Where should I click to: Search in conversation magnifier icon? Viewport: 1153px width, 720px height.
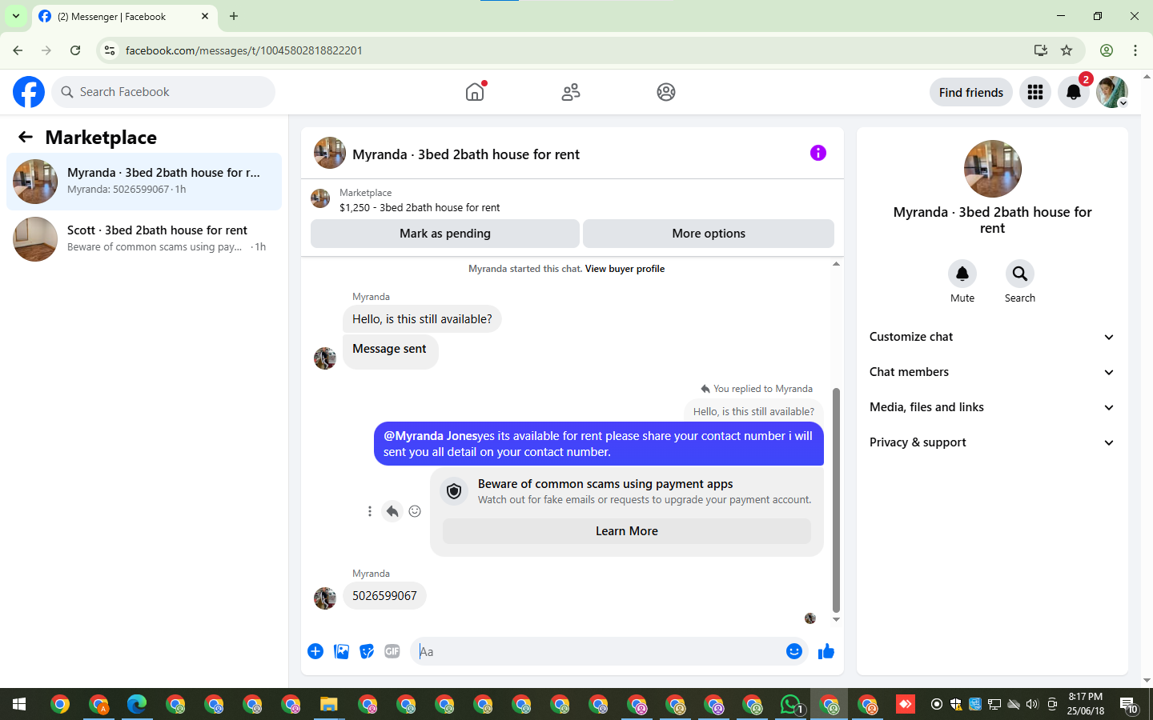tap(1020, 274)
